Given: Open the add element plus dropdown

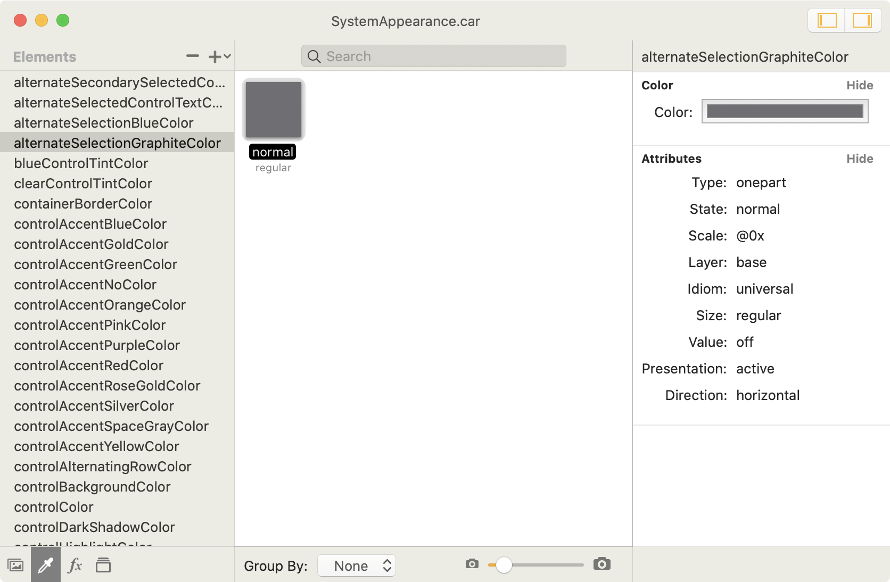Looking at the screenshot, I should pos(219,56).
